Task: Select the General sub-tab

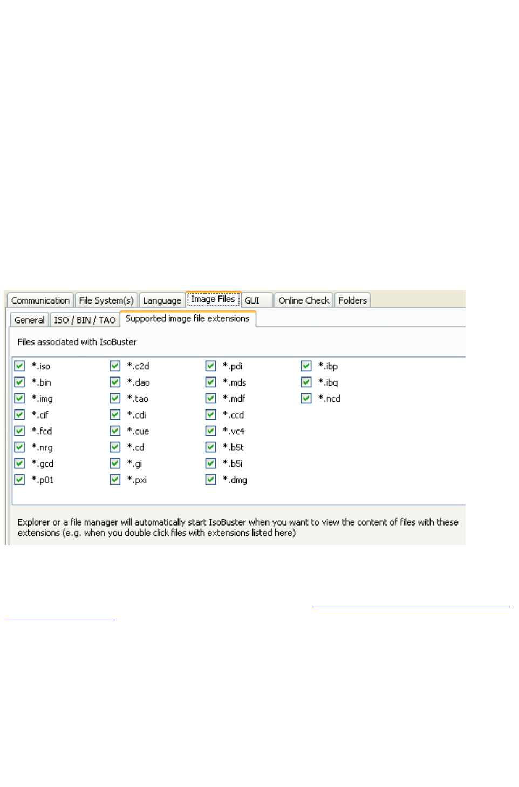Action: click(x=30, y=320)
